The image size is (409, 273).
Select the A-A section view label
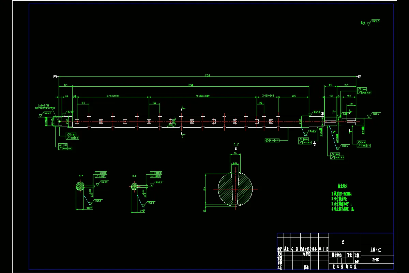81,175
